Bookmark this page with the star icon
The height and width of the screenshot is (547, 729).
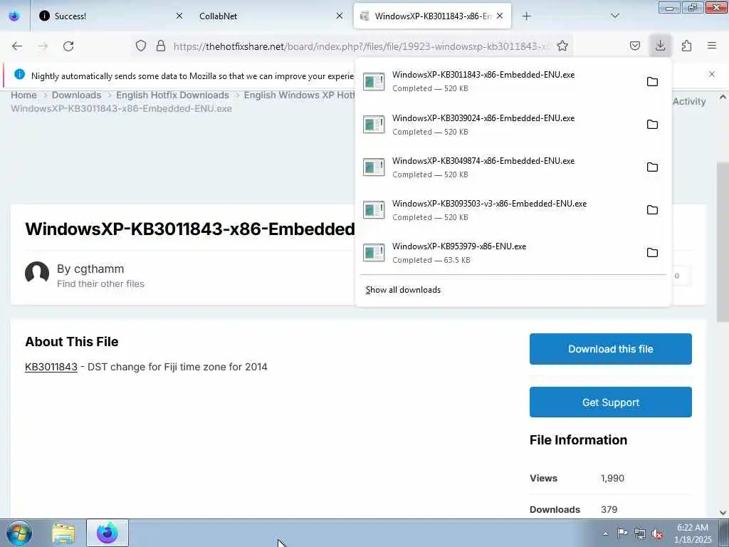[x=562, y=46]
